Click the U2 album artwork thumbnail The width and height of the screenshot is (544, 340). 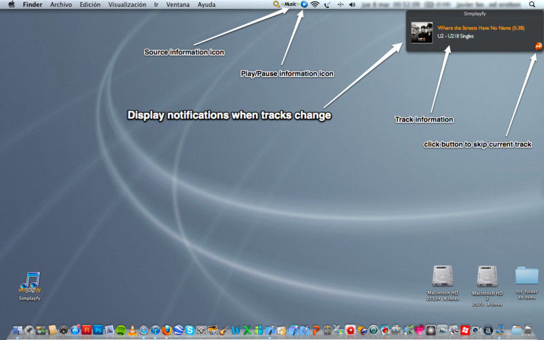click(x=422, y=33)
